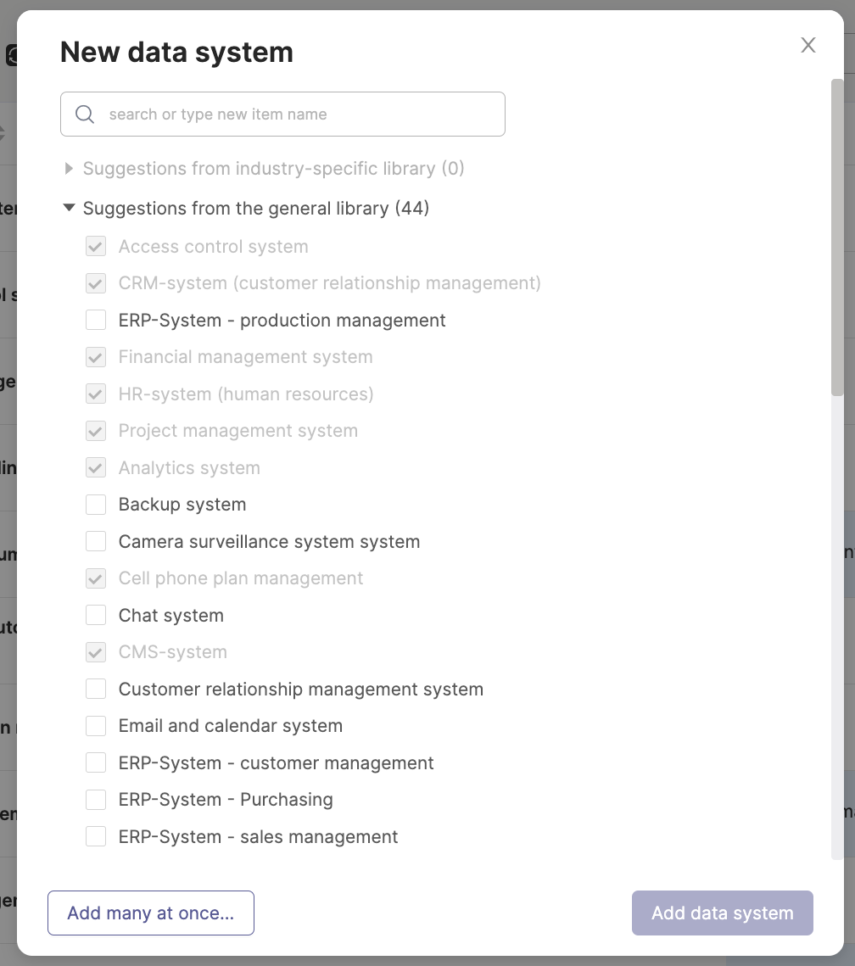The image size is (855, 966).
Task: Collapse the general library suggestions
Action: coord(69,208)
